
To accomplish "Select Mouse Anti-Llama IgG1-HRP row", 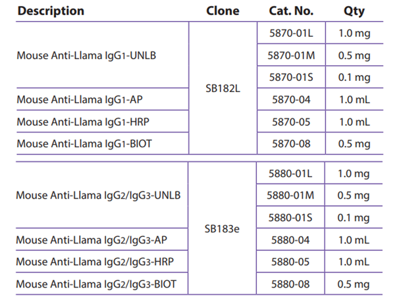I will 77,122.
